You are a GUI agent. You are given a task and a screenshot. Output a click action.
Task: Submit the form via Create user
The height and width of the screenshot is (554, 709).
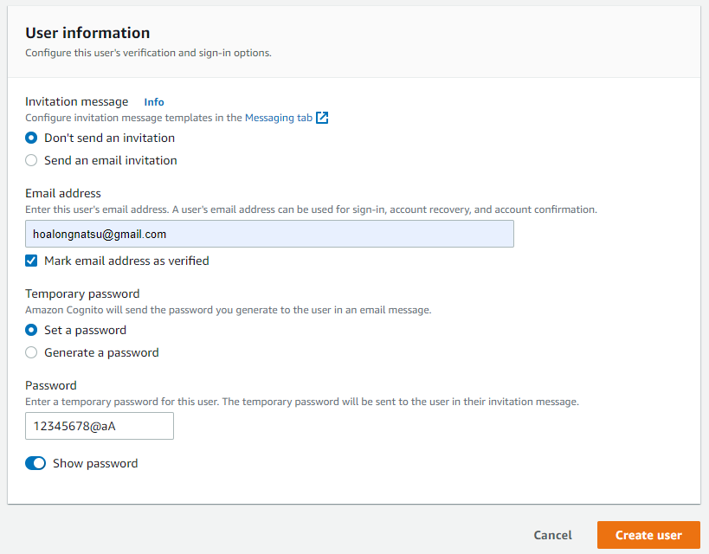[x=648, y=535]
